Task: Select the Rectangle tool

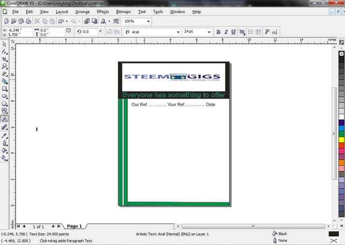Action: [x=4, y=89]
